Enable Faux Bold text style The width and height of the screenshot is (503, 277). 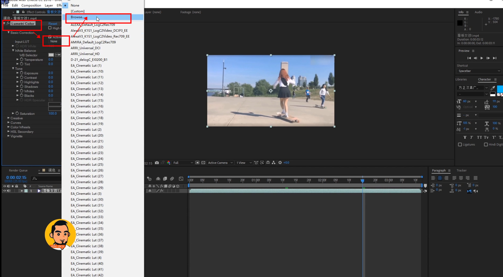click(x=465, y=137)
